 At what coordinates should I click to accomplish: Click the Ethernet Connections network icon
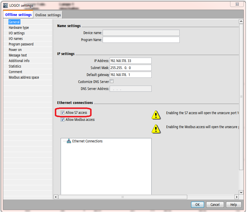[x=69, y=141]
